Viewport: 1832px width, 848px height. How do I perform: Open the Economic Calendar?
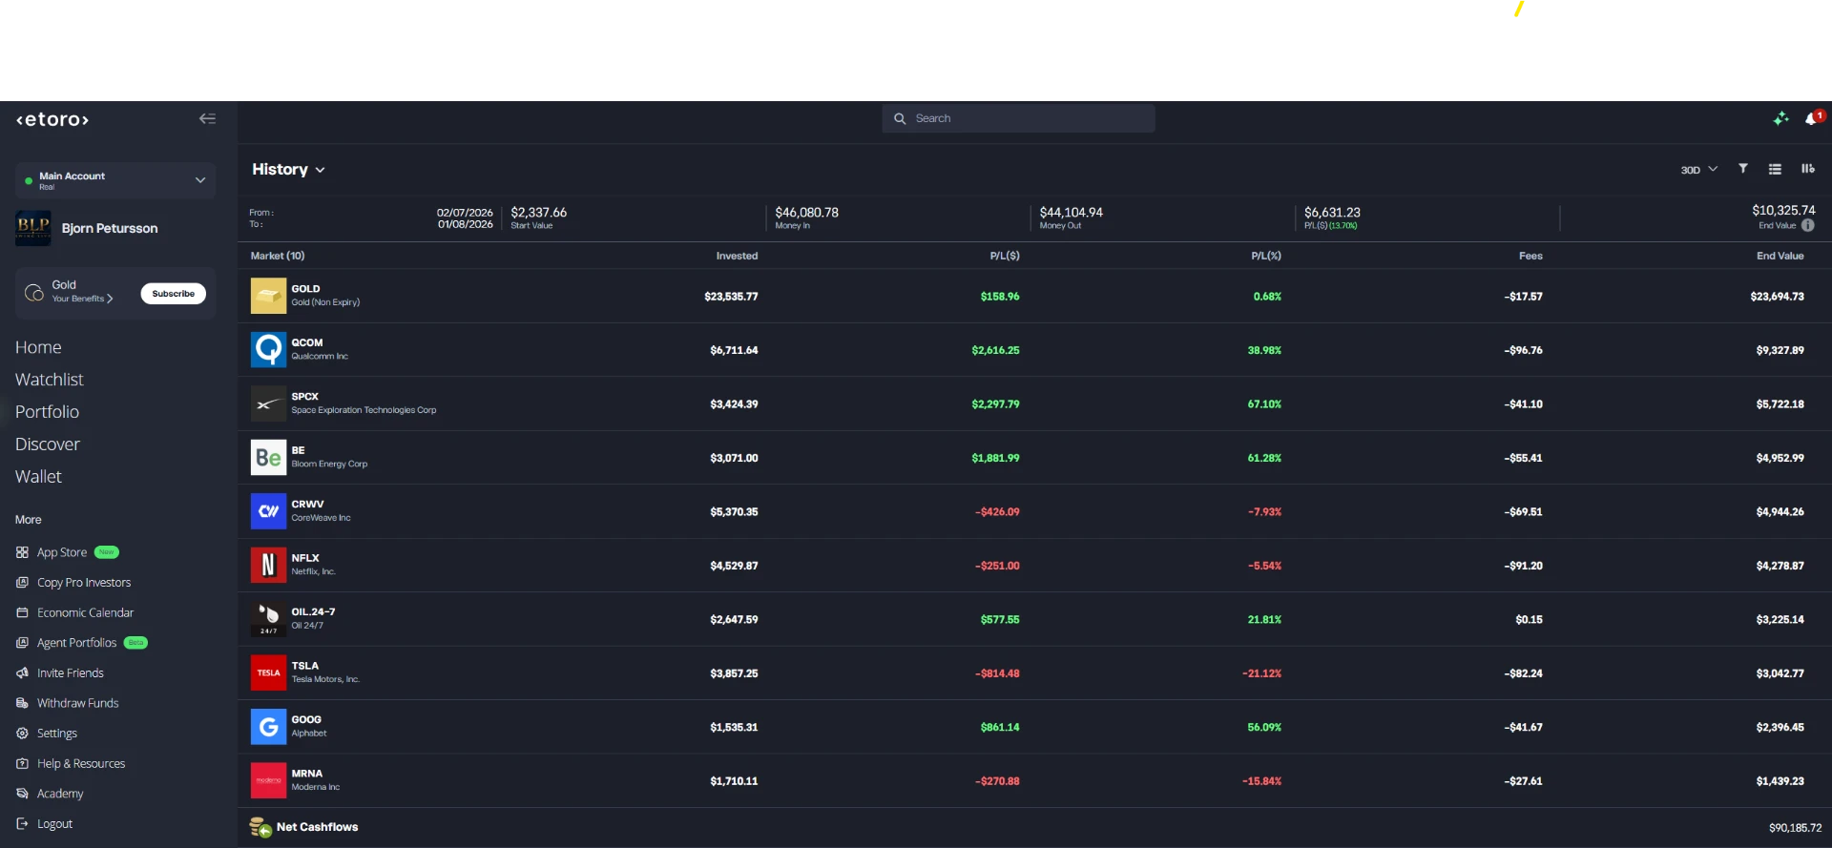85,612
